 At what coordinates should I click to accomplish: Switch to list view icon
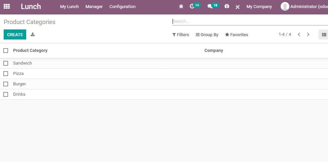click(324, 34)
